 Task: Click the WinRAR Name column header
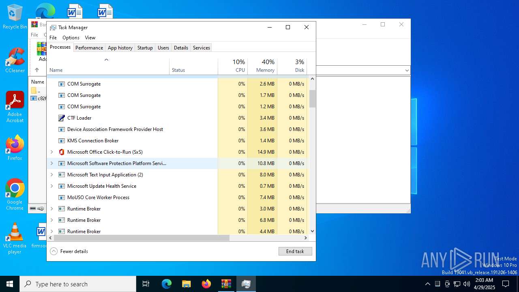coord(38,82)
